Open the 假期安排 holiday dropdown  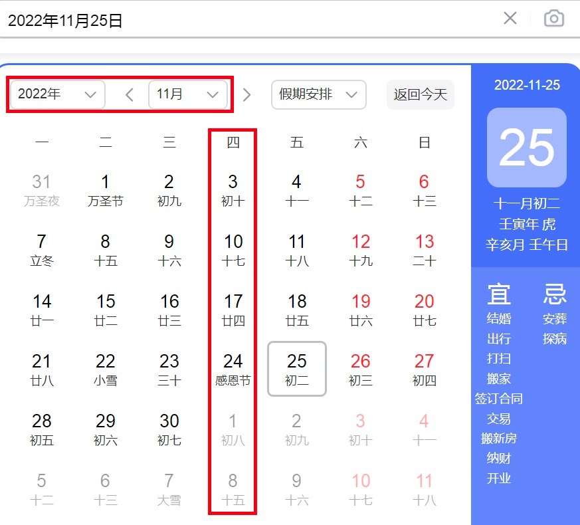pyautogui.click(x=318, y=94)
